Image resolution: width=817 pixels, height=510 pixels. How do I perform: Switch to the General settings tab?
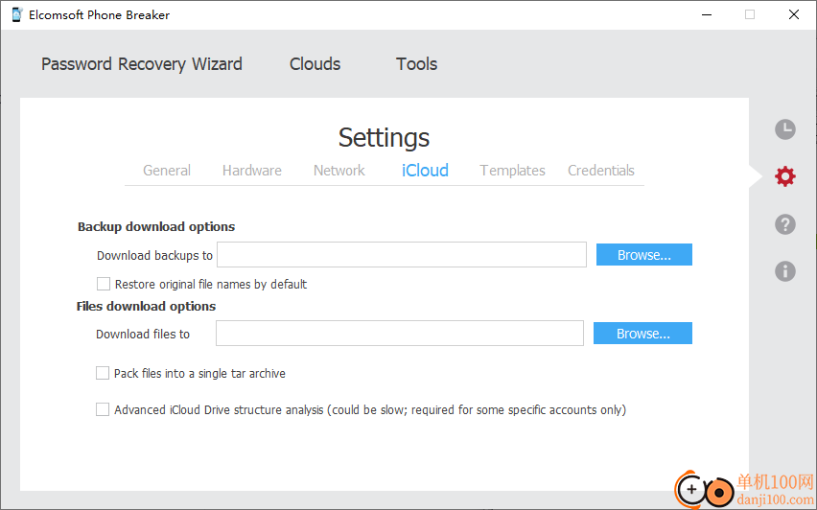pyautogui.click(x=167, y=171)
